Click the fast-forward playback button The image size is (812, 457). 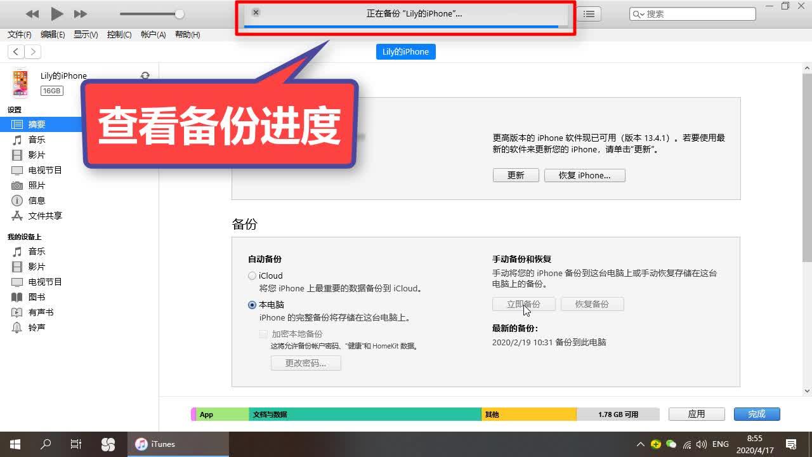click(x=81, y=14)
